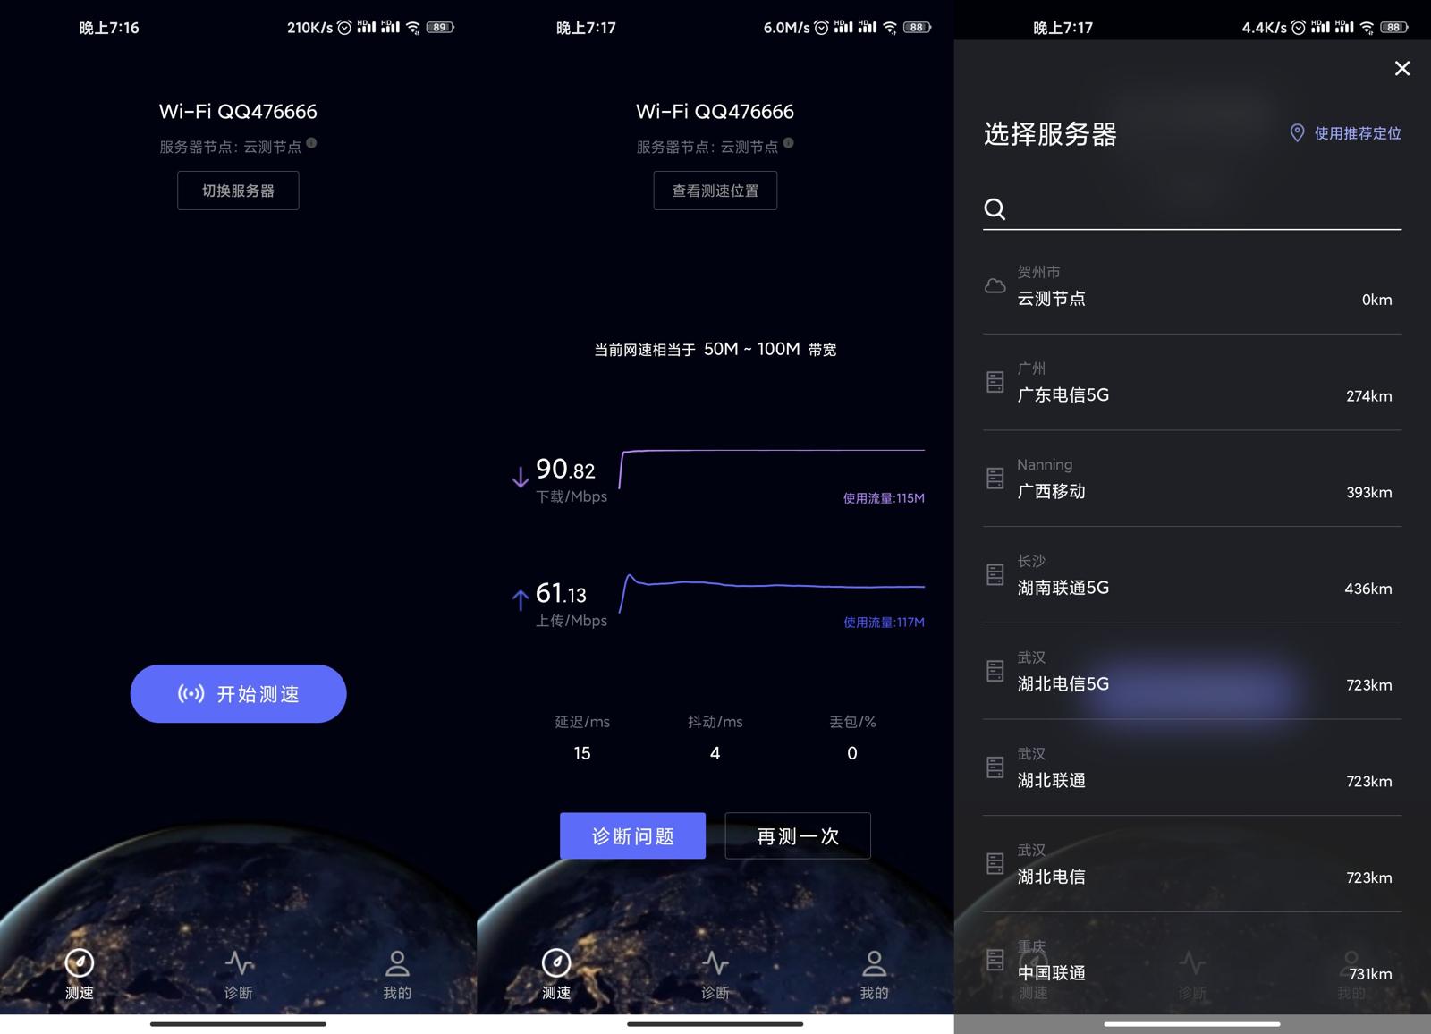Tap 查看测速位置 to view test location

(x=715, y=190)
